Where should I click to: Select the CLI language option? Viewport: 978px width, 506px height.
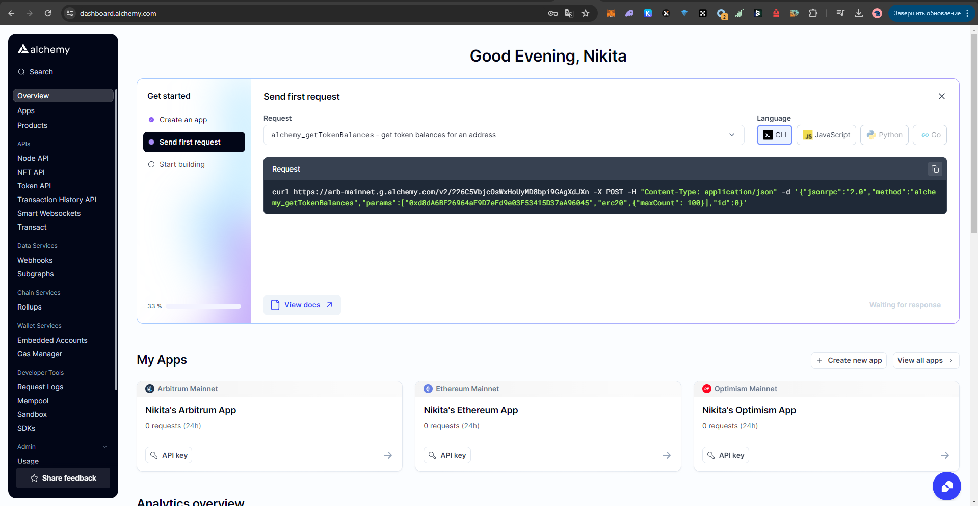(774, 135)
